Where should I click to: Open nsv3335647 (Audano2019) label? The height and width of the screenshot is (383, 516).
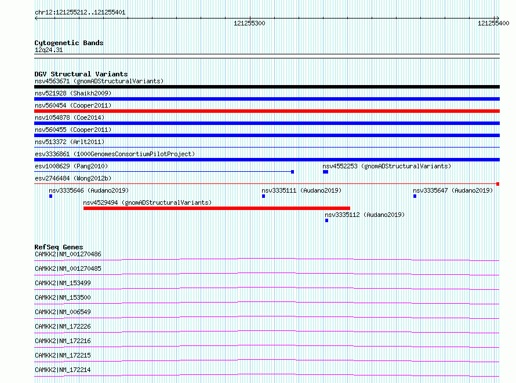click(453, 190)
